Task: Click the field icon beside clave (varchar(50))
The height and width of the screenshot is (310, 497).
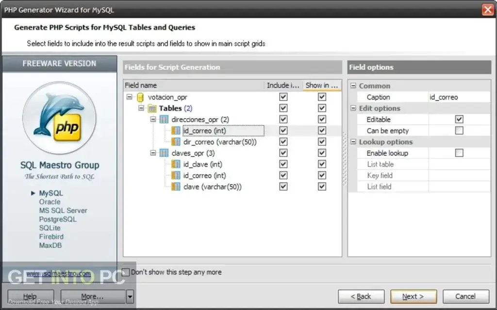Action: point(176,186)
